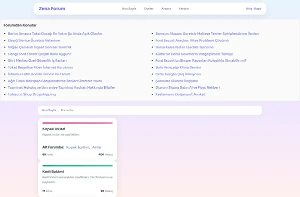
Task: Open topic Bolu Yeniçağa Klima Servisi
Action: click(x=178, y=67)
